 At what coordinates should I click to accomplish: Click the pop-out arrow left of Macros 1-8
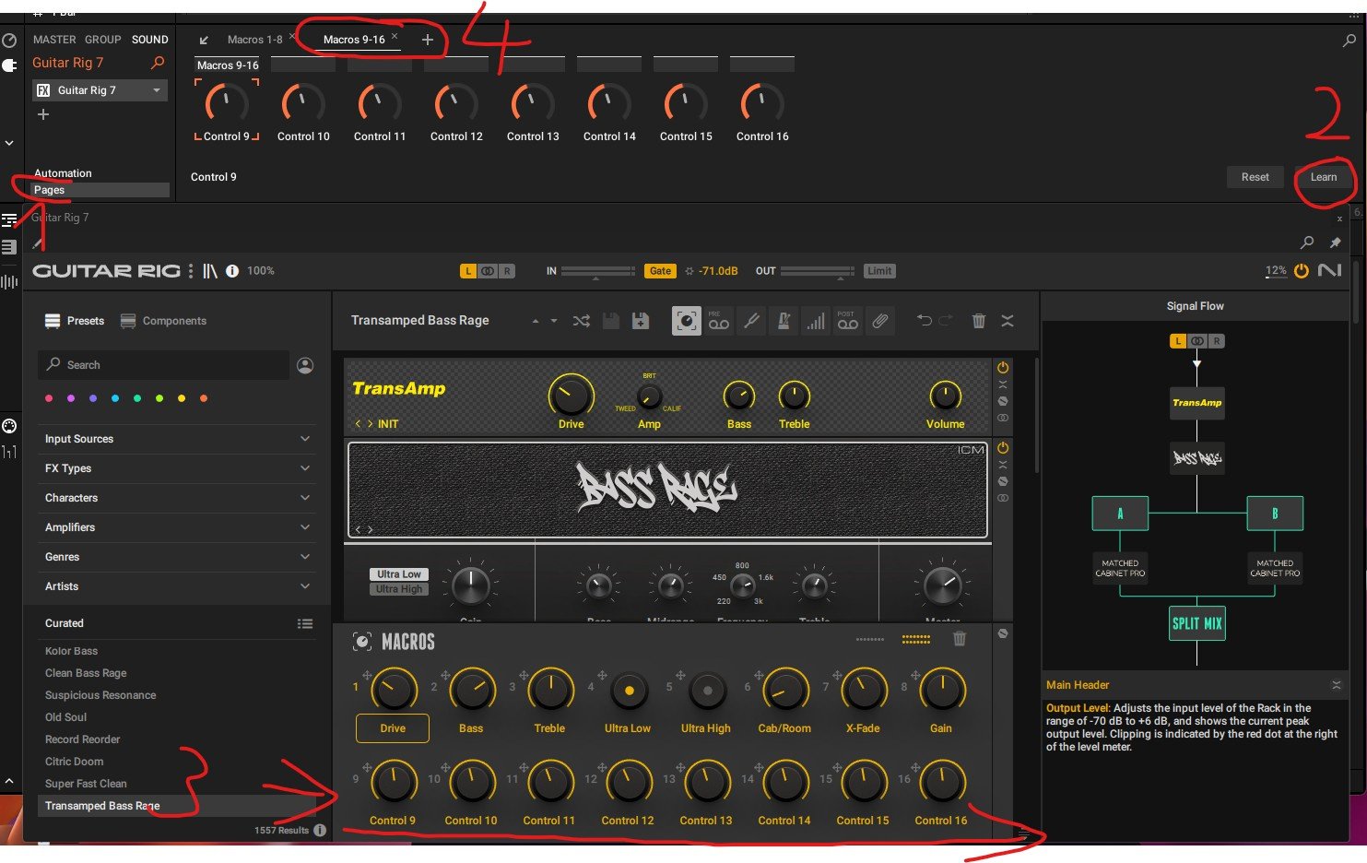click(x=204, y=40)
